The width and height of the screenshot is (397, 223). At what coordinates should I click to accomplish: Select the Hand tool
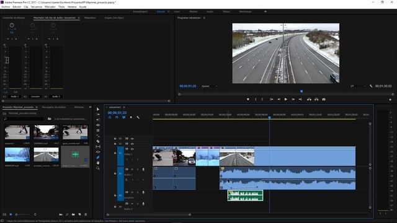[98, 162]
